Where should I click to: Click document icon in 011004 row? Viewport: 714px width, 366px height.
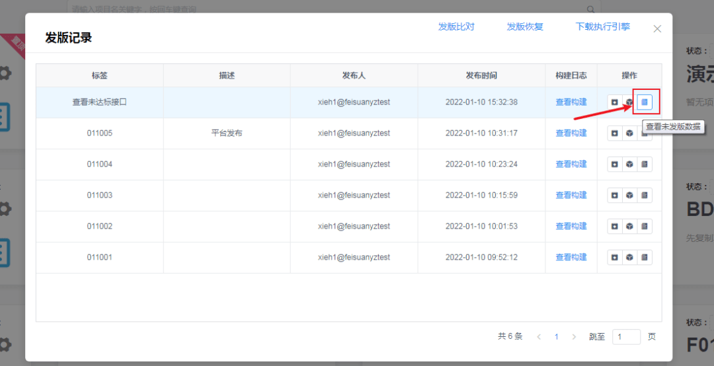coord(645,165)
